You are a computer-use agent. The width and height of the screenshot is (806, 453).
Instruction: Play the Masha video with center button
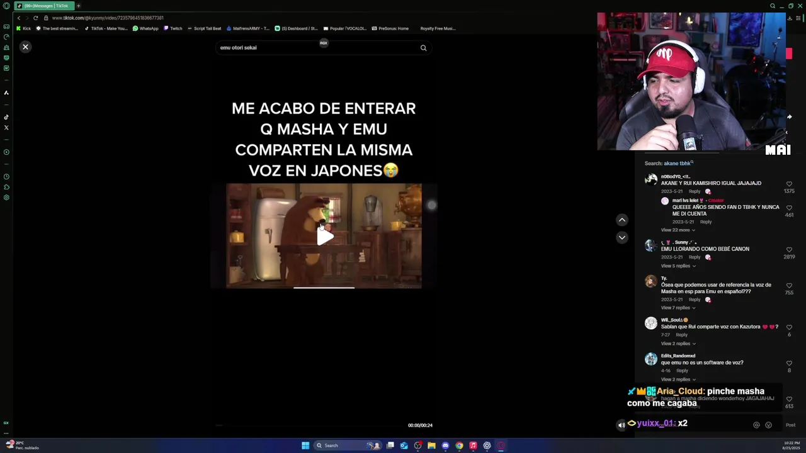pyautogui.click(x=325, y=237)
